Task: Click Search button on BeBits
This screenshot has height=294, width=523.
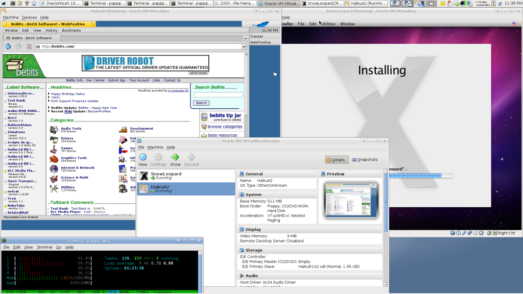Action: pos(201,103)
